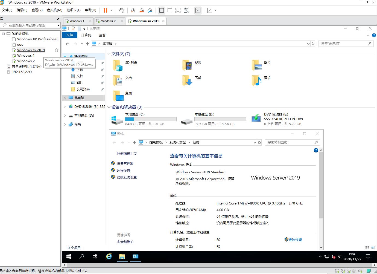The image size is (377, 274).
Task: Switch the VM to Unity mode
Action: coord(186,10)
